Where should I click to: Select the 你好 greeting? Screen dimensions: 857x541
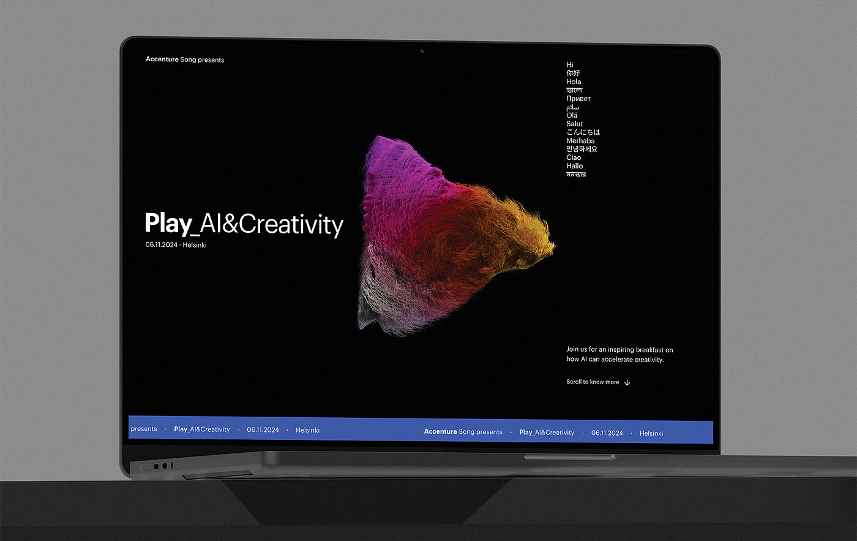[573, 73]
